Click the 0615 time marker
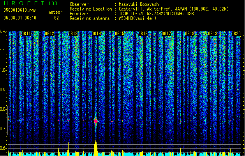This screenshot has width=245, height=156. coord(120,34)
